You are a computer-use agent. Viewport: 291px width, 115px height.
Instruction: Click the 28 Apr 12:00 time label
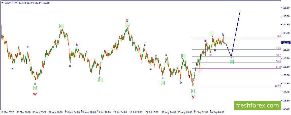(x=56, y=112)
